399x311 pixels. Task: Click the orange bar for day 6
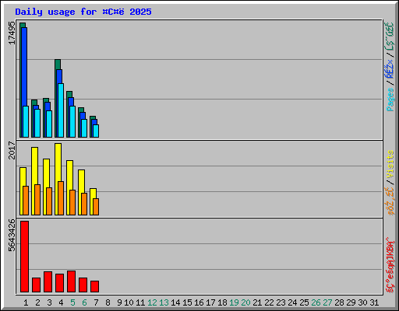coord(84,204)
